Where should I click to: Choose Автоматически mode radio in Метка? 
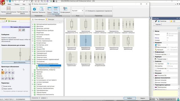[167, 33]
